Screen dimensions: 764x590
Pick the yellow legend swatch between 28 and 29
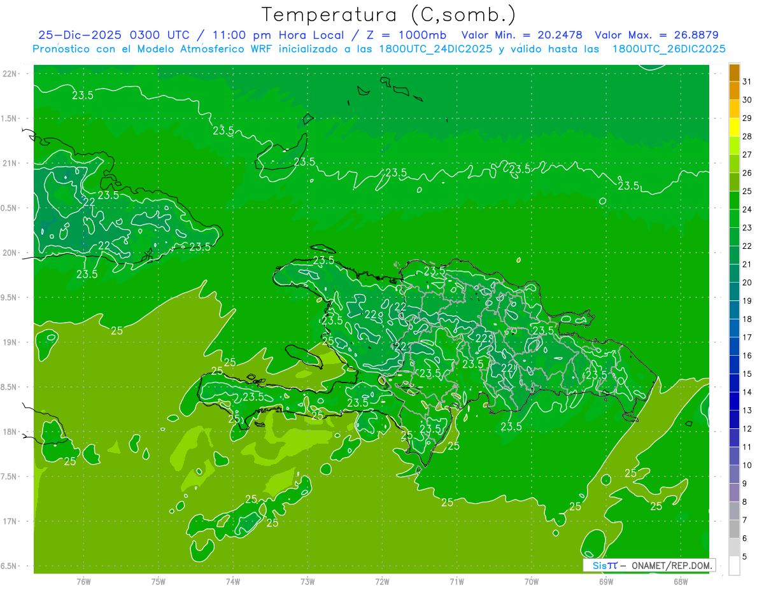(x=734, y=127)
